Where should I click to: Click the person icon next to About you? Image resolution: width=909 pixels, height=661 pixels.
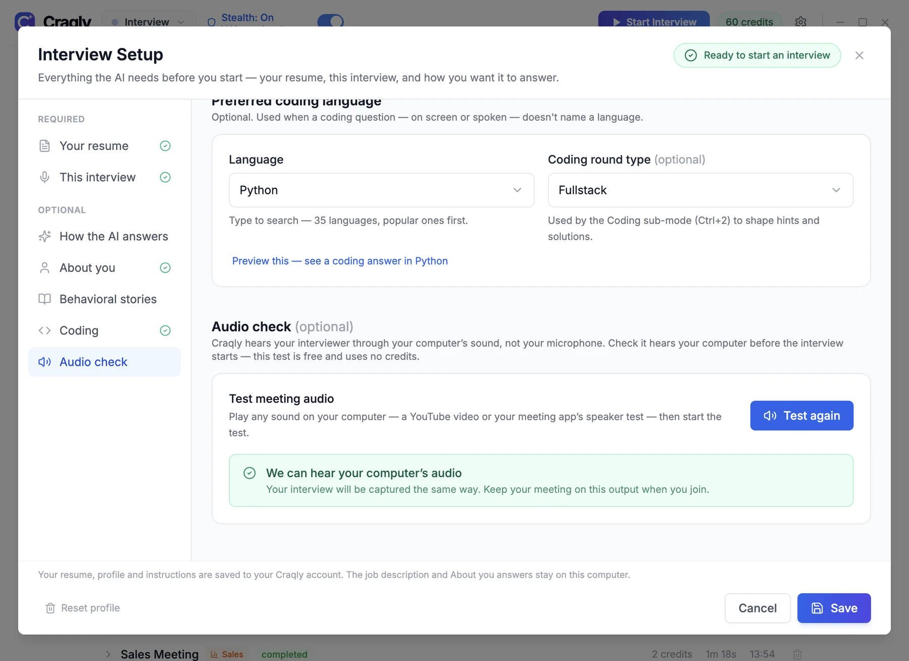pyautogui.click(x=44, y=268)
